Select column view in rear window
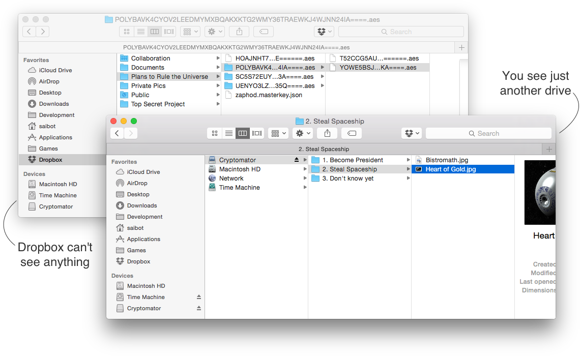 click(155, 32)
